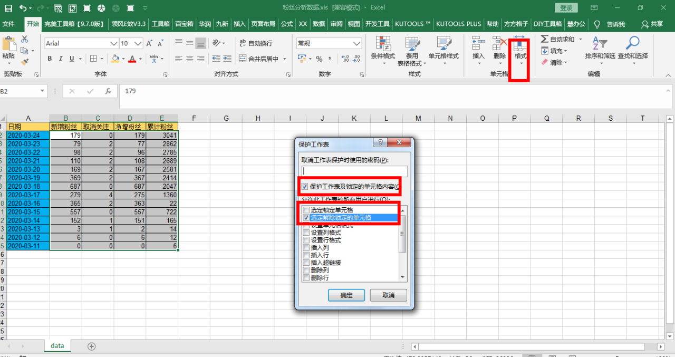Check the 删除列 checkbox
The image size is (675, 357).
306,270
